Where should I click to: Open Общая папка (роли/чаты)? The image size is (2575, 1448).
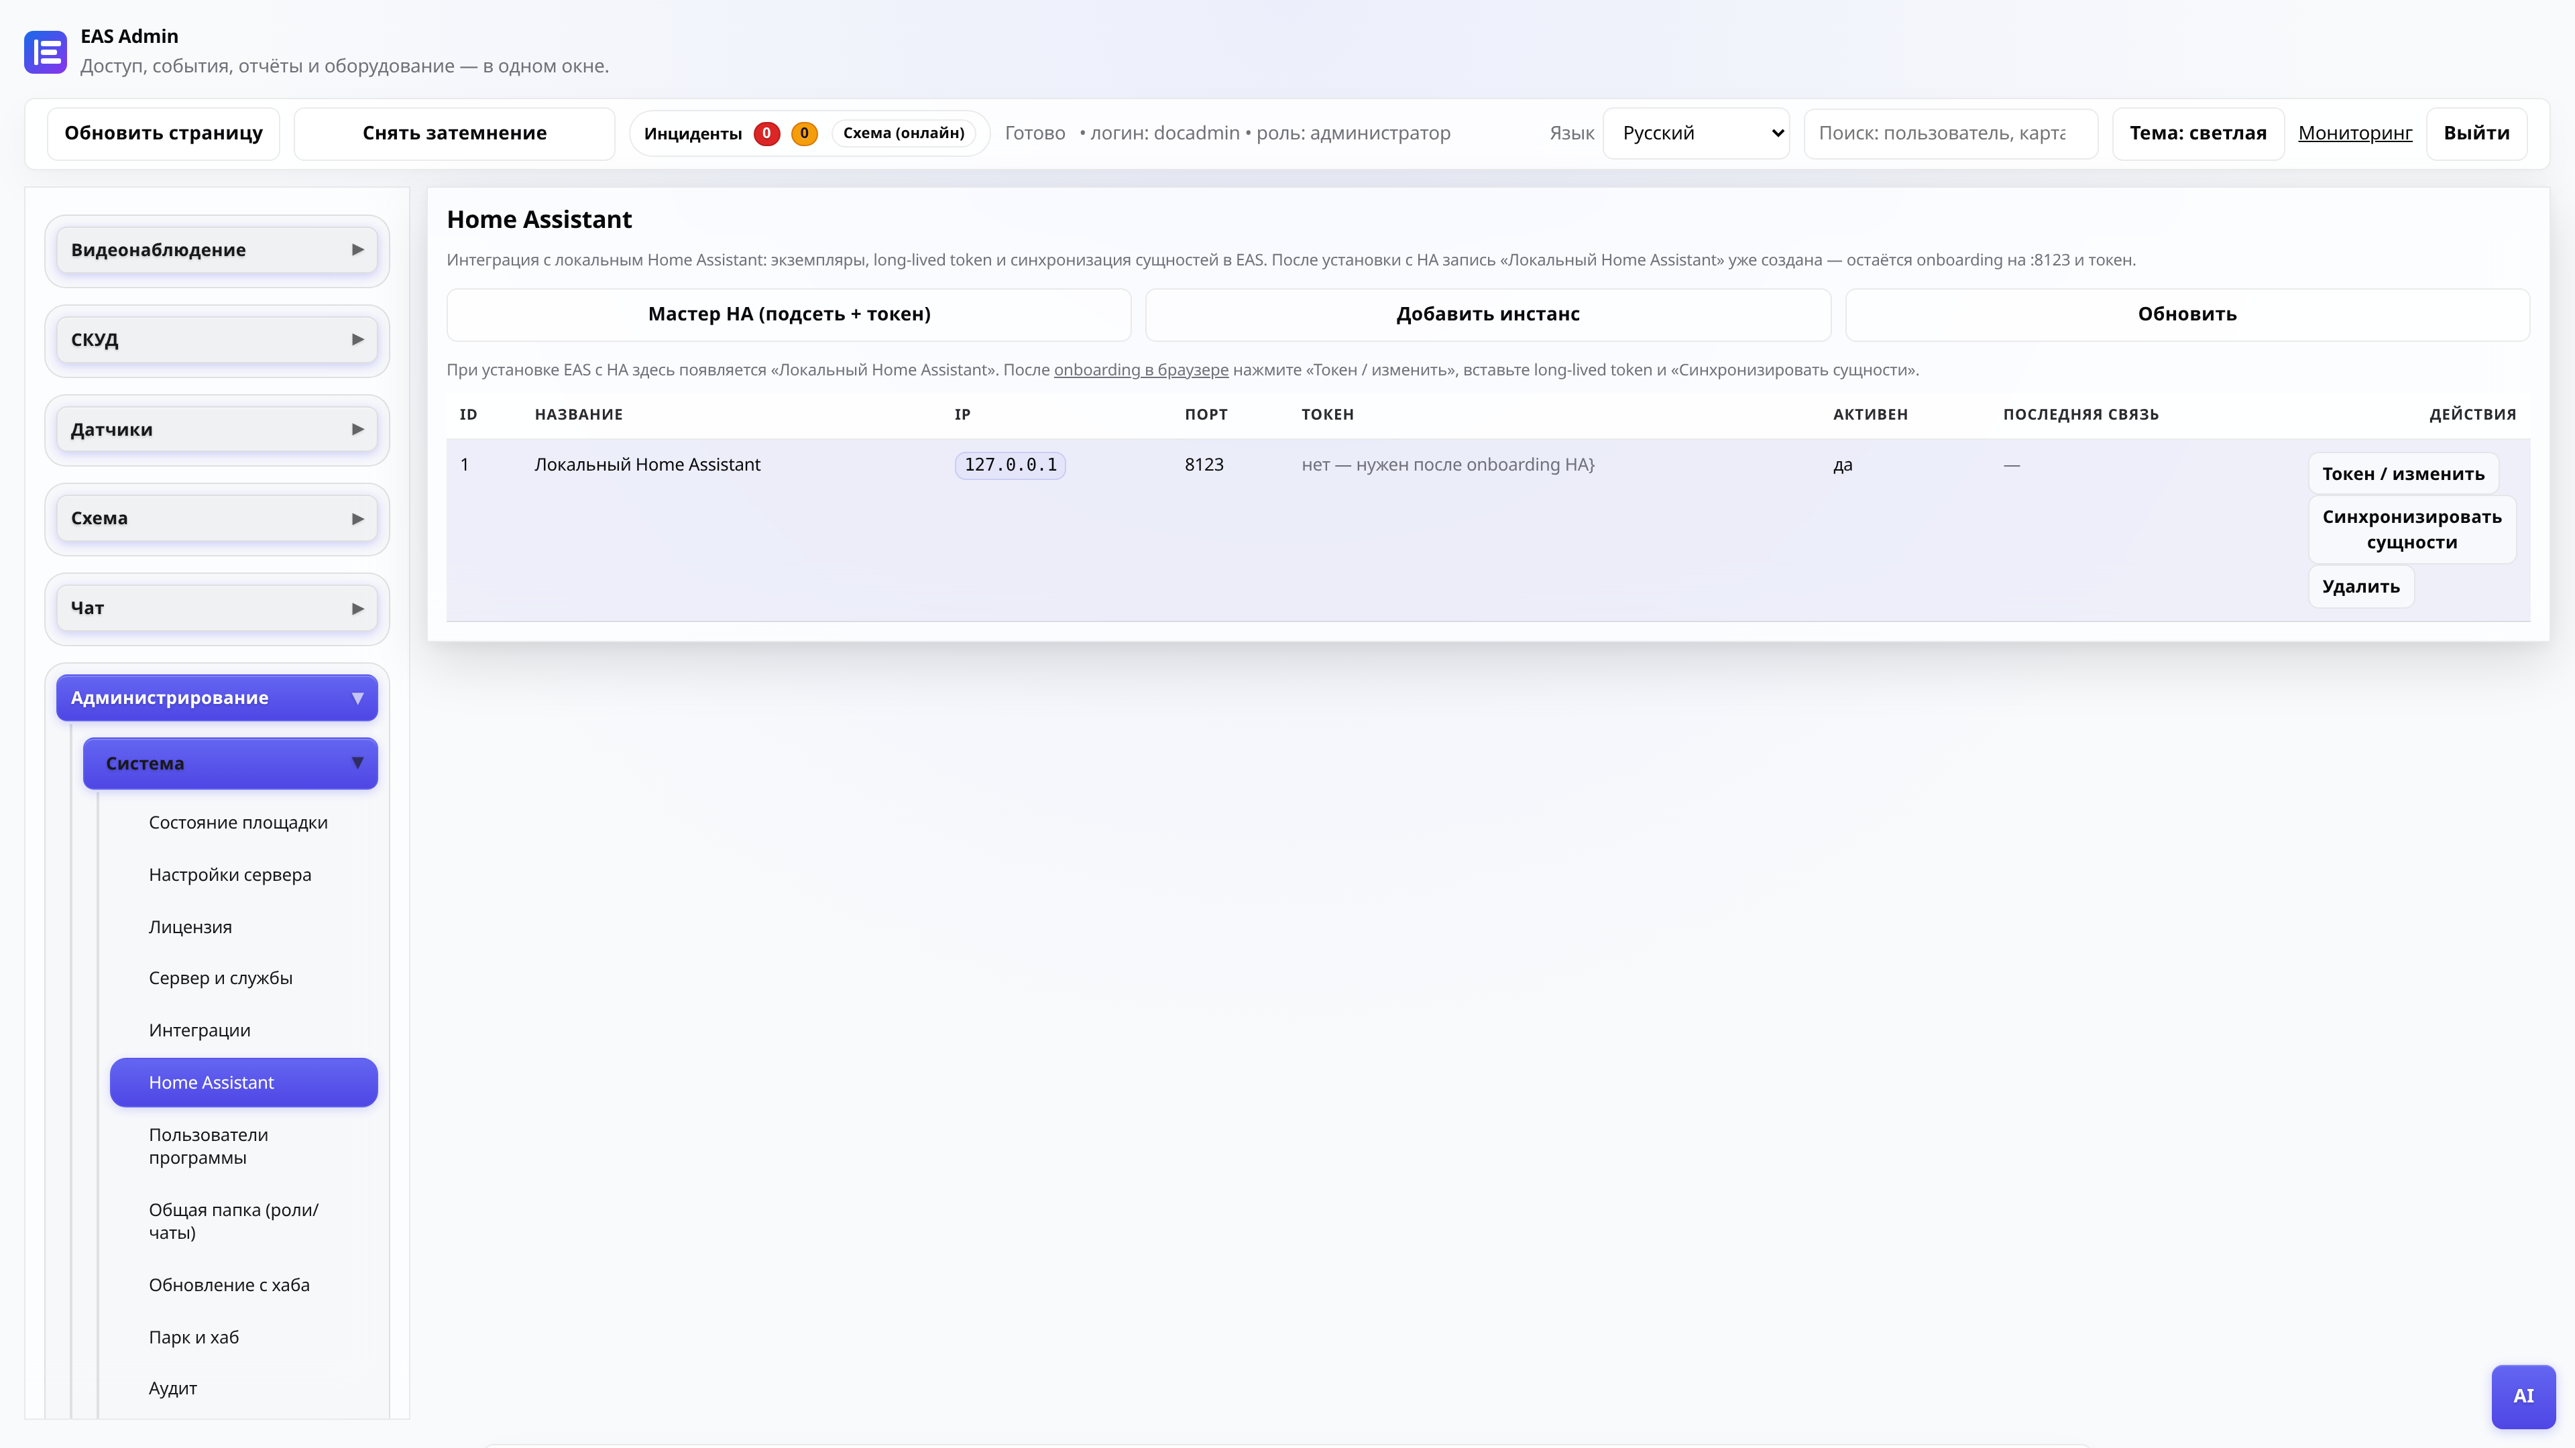244,1221
